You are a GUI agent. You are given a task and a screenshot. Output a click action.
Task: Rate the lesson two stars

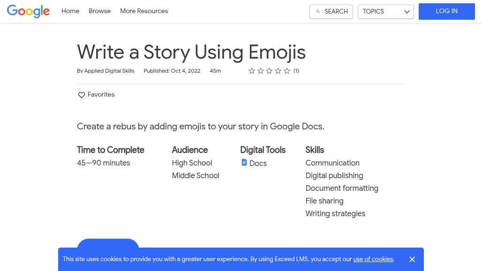(x=261, y=71)
